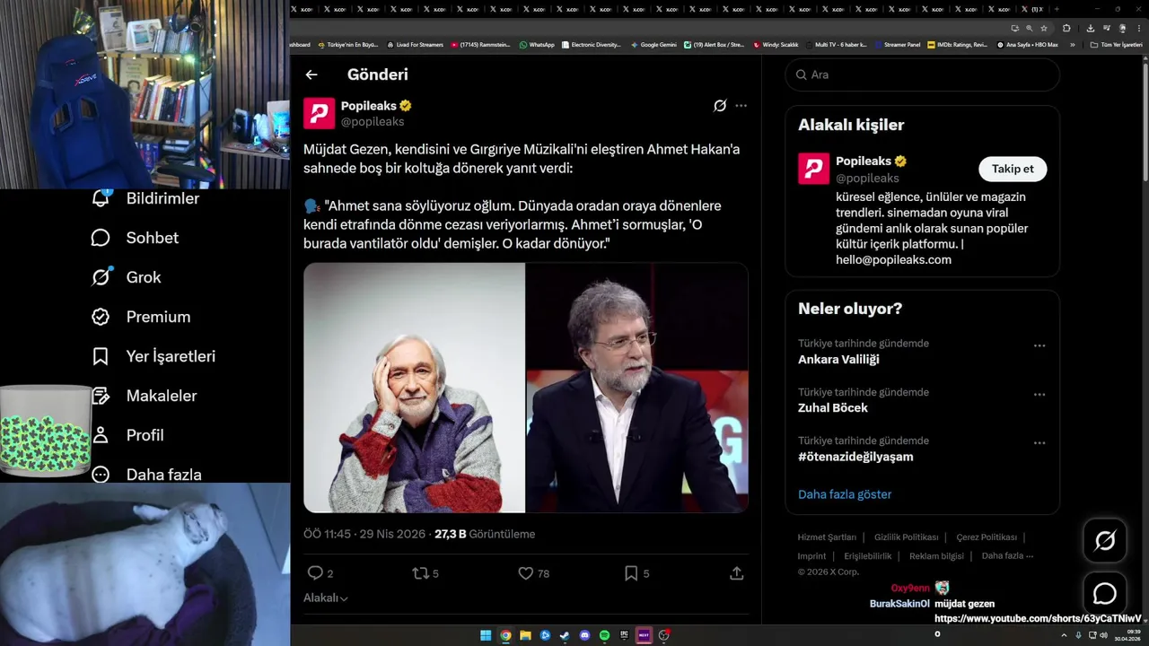The height and width of the screenshot is (646, 1149).
Task: Open more options for #ötenazideğilyaşam trend
Action: (x=1039, y=442)
